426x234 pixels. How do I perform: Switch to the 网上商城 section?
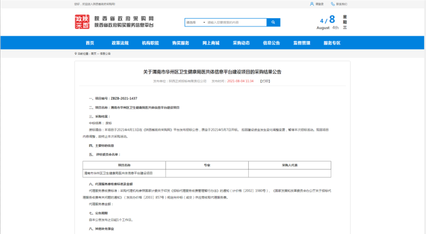coord(211,43)
